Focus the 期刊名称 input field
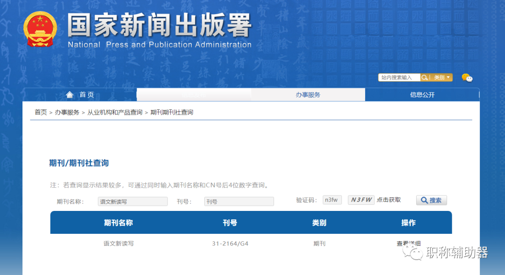Image resolution: width=505 pixels, height=275 pixels. point(133,202)
